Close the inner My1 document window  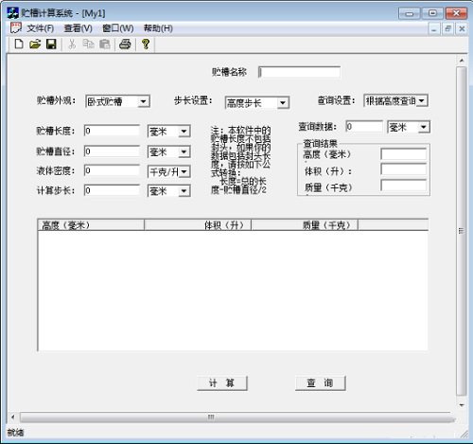(462, 29)
